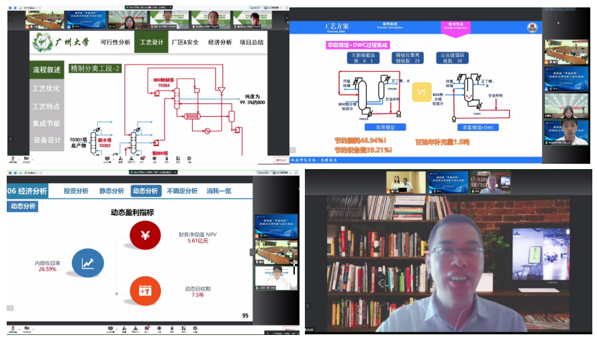Open settings gear in top-left meeting toolbar

tap(190, 159)
